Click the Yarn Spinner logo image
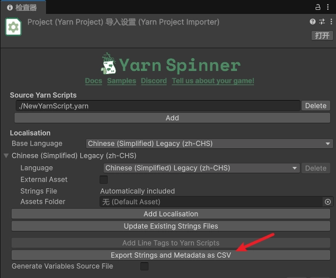Screen dimensions: 336x278 [171, 64]
